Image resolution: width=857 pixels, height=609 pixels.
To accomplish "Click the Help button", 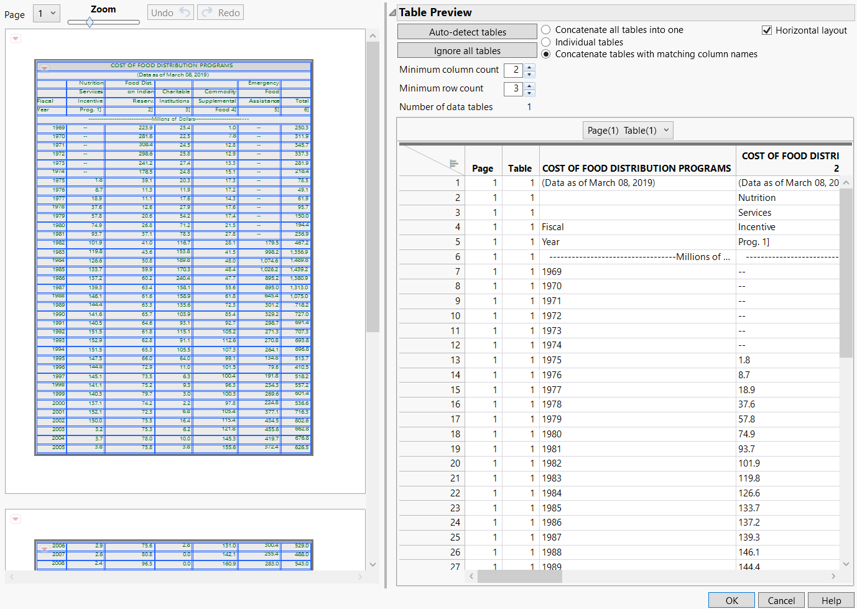I will click(x=831, y=600).
